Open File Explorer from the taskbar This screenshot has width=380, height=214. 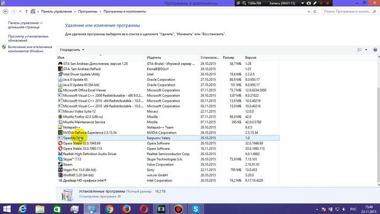(x=40, y=209)
